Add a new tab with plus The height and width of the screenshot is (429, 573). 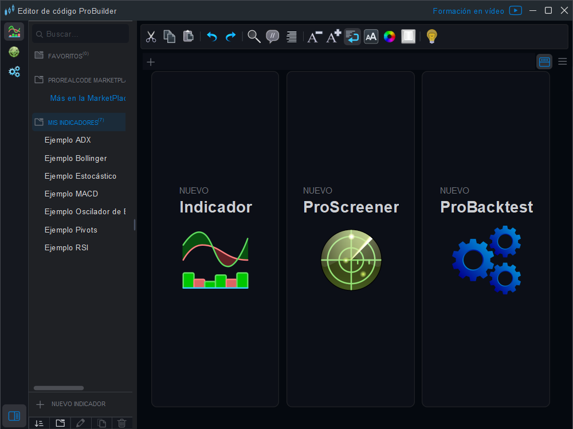(x=151, y=62)
